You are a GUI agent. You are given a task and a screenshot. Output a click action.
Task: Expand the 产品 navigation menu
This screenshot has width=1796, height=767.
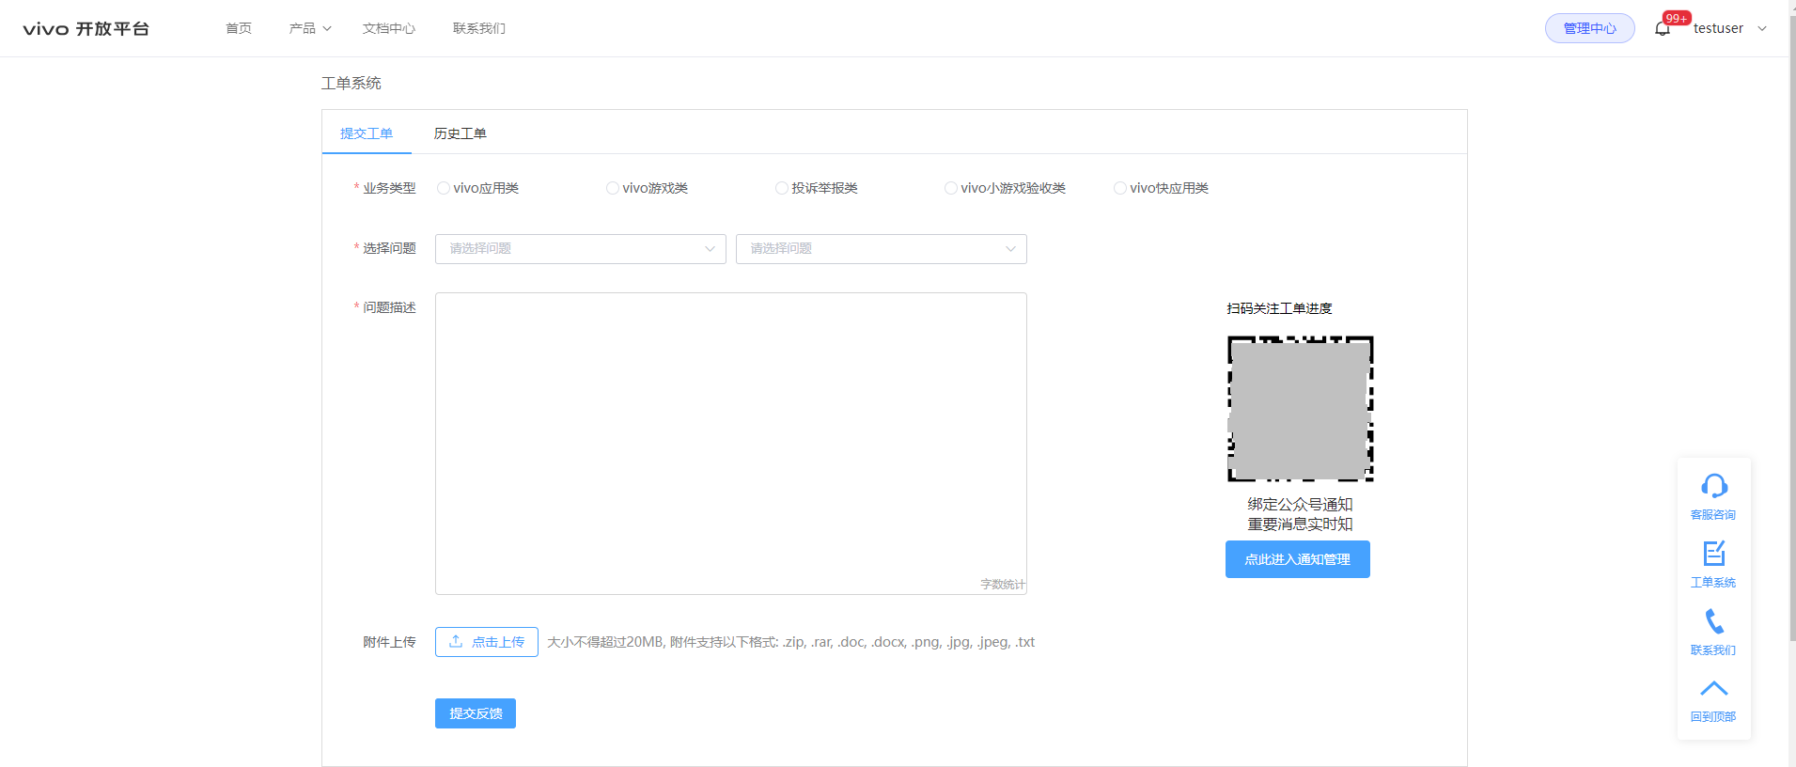(309, 28)
